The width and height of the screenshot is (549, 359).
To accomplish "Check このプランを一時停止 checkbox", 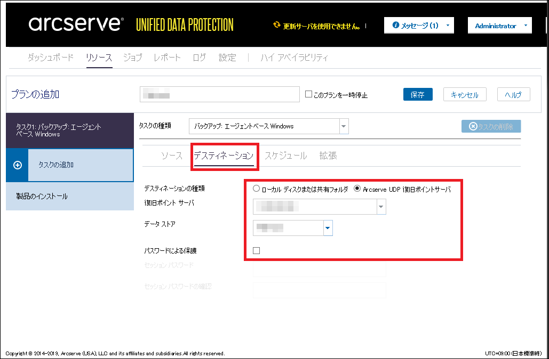I will pyautogui.click(x=308, y=94).
